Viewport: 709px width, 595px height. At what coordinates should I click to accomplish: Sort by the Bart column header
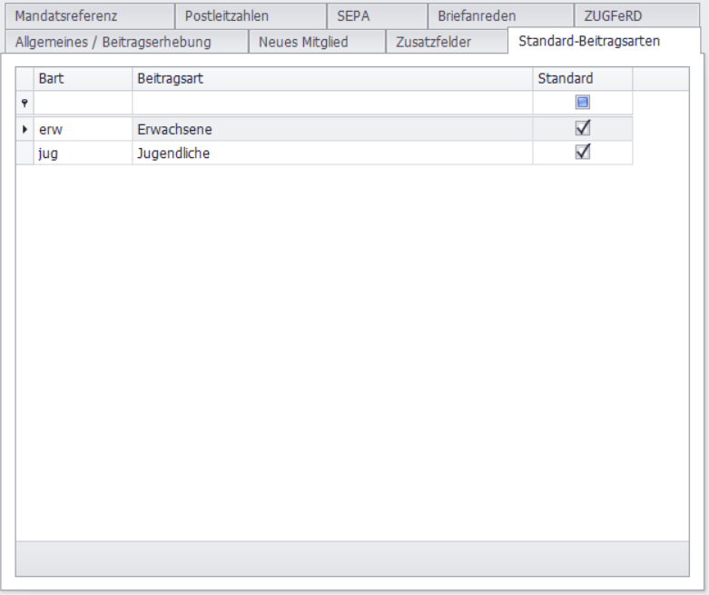pos(82,79)
